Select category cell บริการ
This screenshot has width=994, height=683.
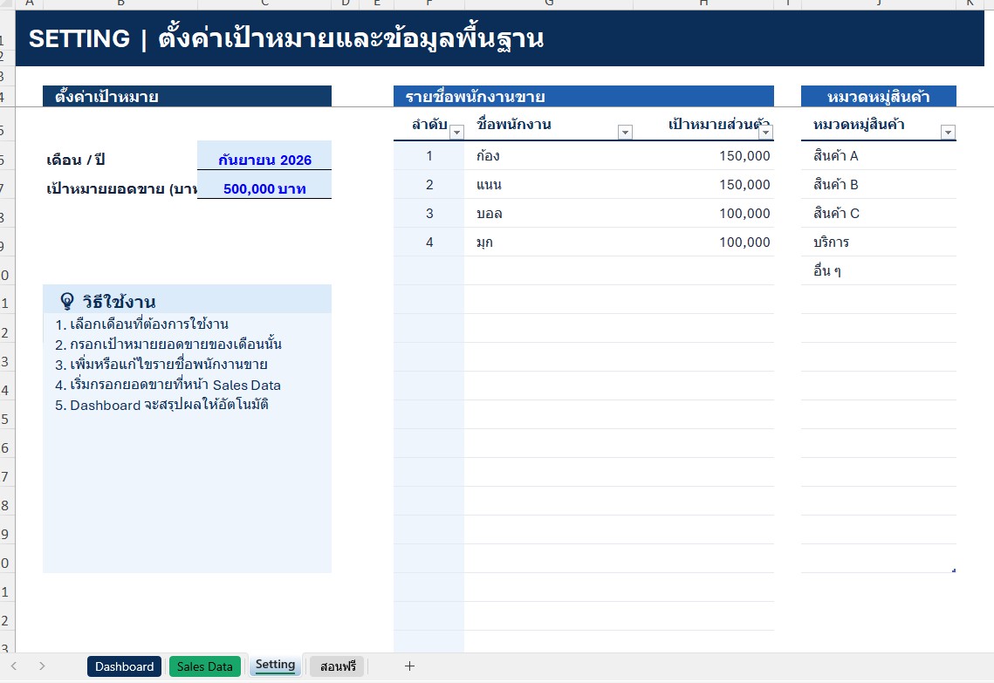(879, 242)
